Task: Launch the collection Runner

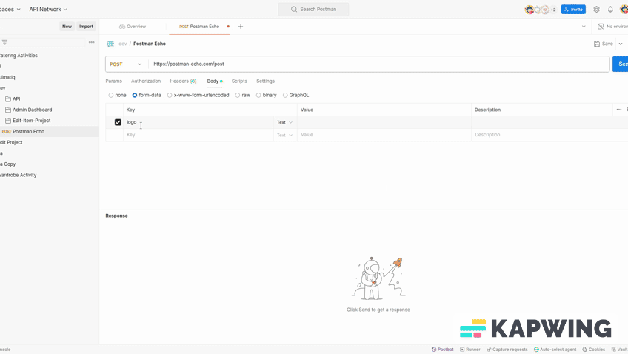Action: tap(470, 350)
